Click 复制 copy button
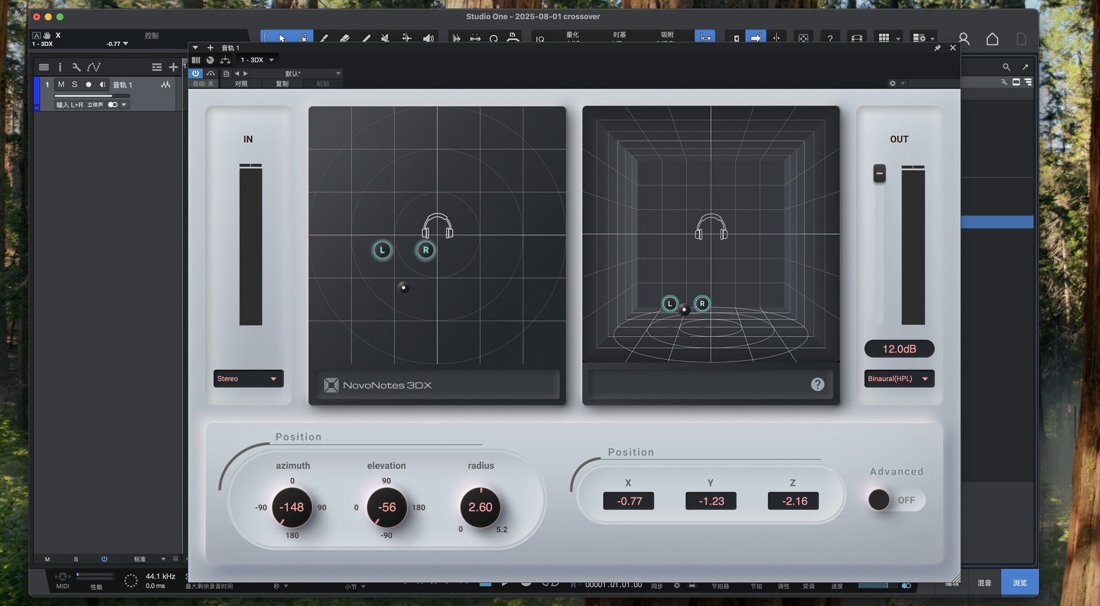This screenshot has height=606, width=1100. click(x=282, y=84)
